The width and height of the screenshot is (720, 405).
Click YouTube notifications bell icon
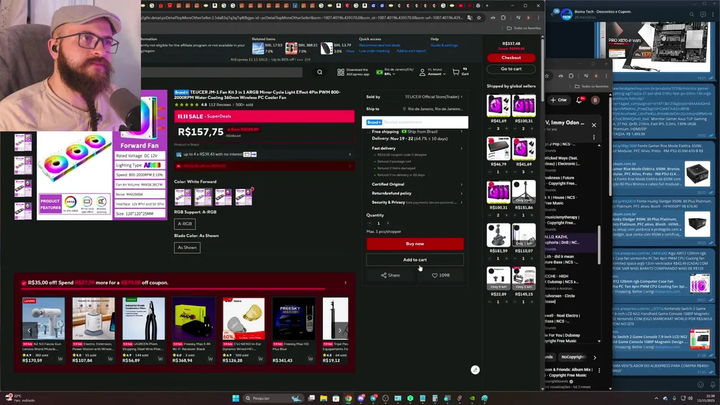point(579,100)
